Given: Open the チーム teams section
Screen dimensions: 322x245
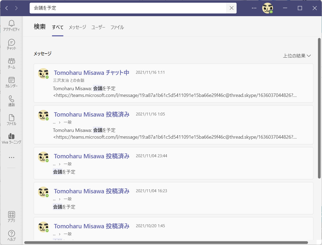Looking at the screenshot, I should click(x=12, y=64).
